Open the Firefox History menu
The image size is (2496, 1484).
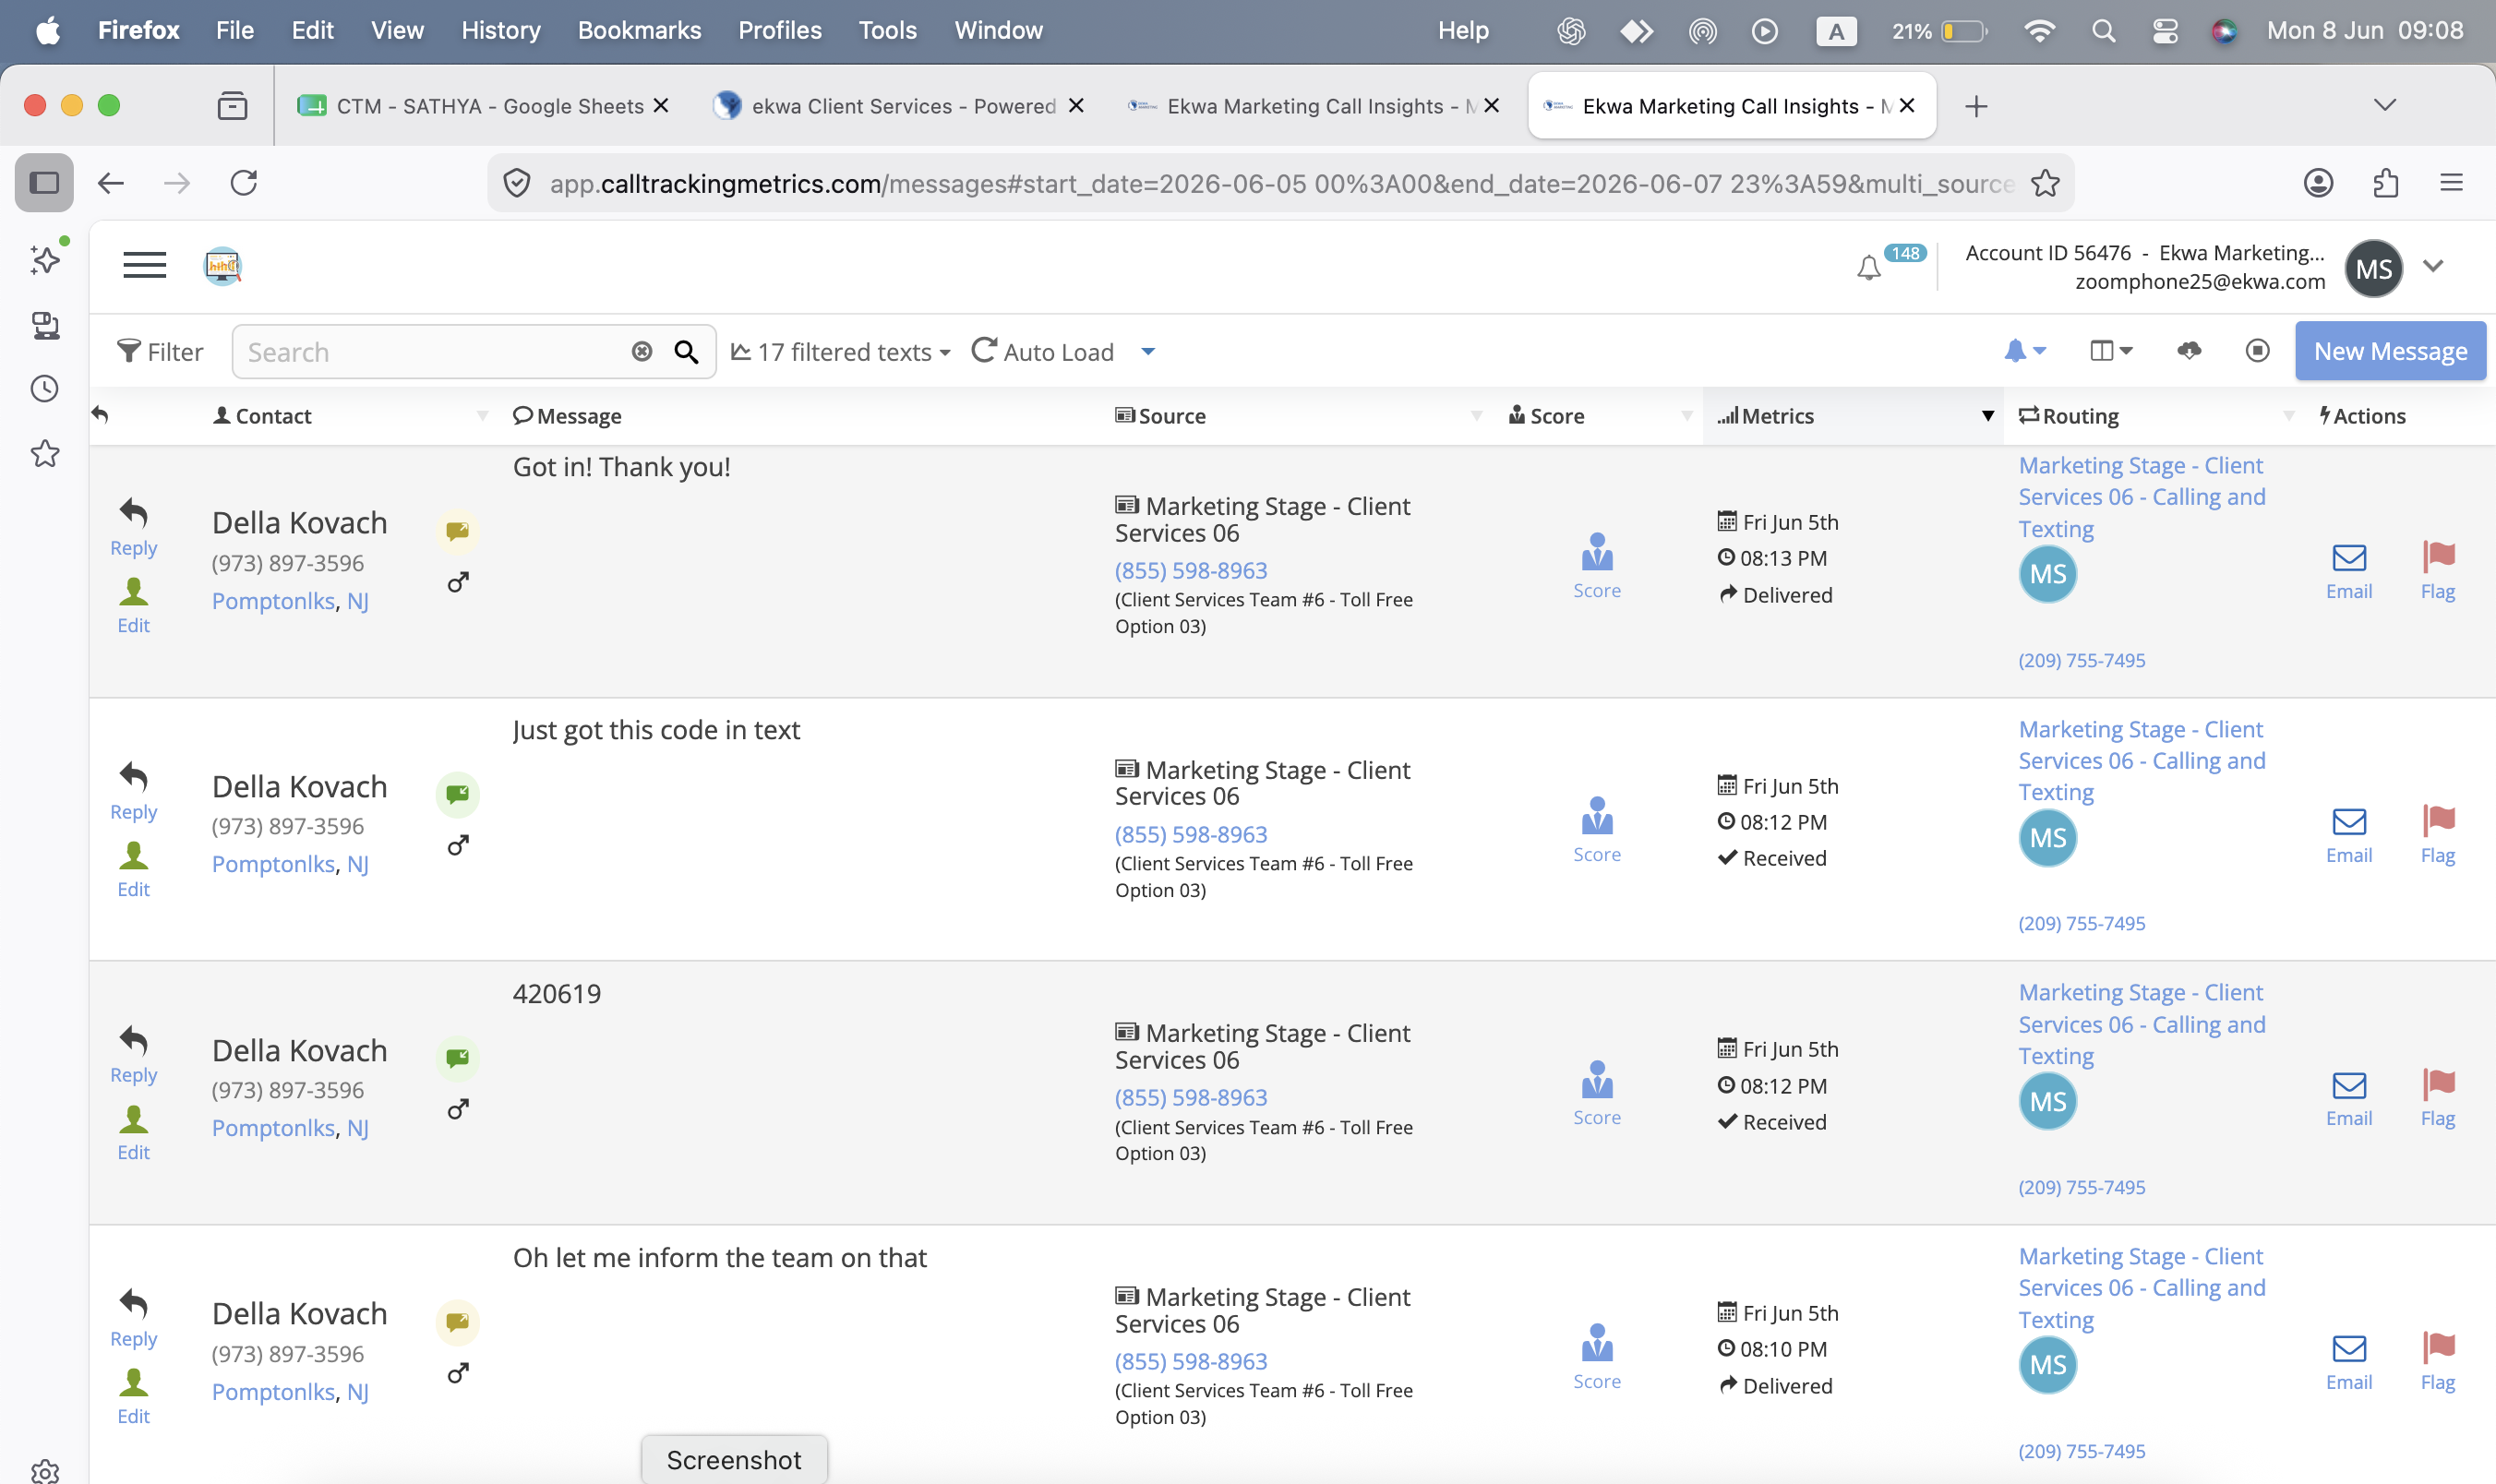click(x=500, y=30)
